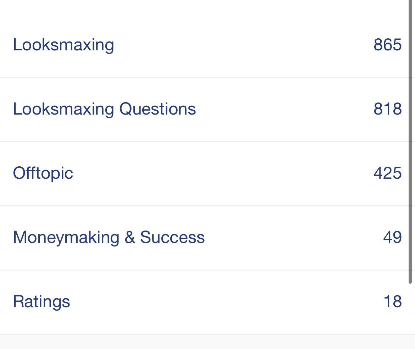Click blank area in the Ratings row
This screenshot has width=415, height=349.
point(220,302)
